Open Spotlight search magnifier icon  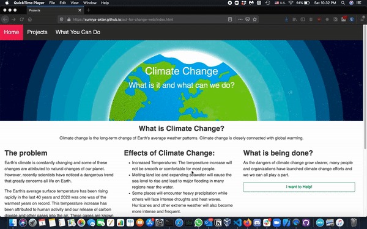pos(343,3)
